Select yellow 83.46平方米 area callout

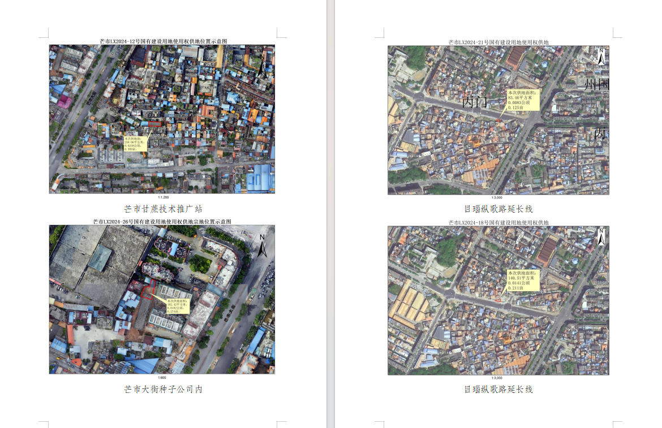pyautogui.click(x=523, y=100)
